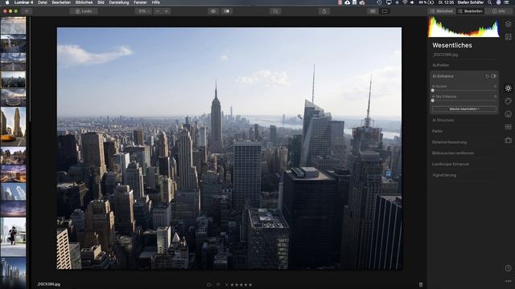Image resolution: width=515 pixels, height=289 pixels.
Task: Open the Darstellung menu
Action: [119, 2]
